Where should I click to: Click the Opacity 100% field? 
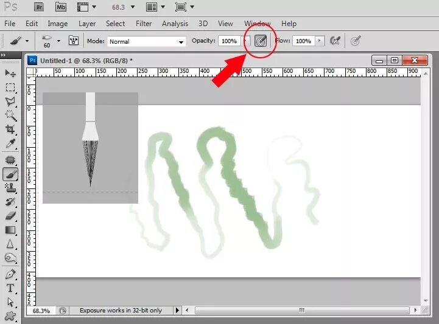coord(229,41)
